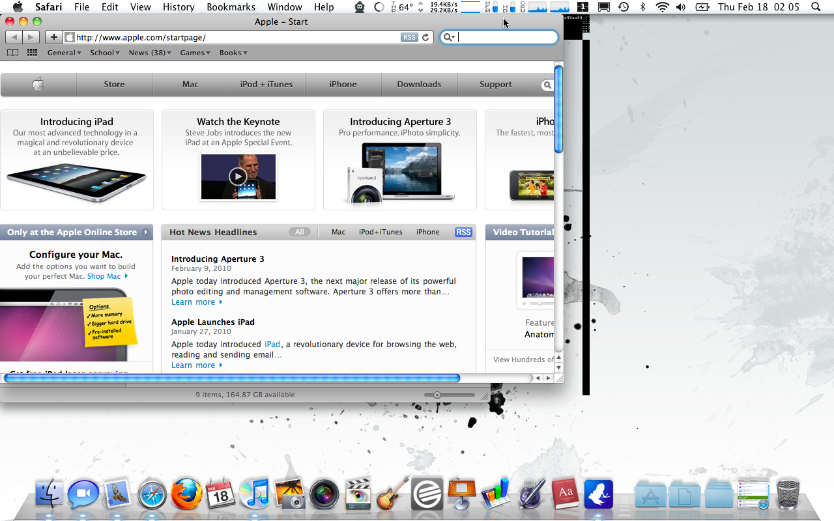
Task: Open the Applications folder stack in Dock
Action: [650, 494]
